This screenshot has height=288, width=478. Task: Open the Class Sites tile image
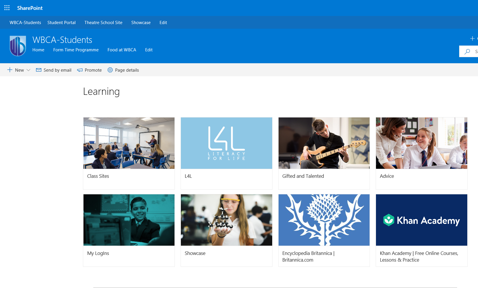(x=129, y=143)
